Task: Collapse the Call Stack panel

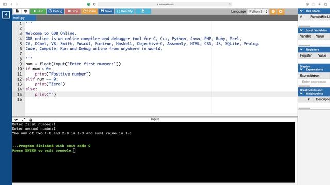Action: click(x=301, y=11)
